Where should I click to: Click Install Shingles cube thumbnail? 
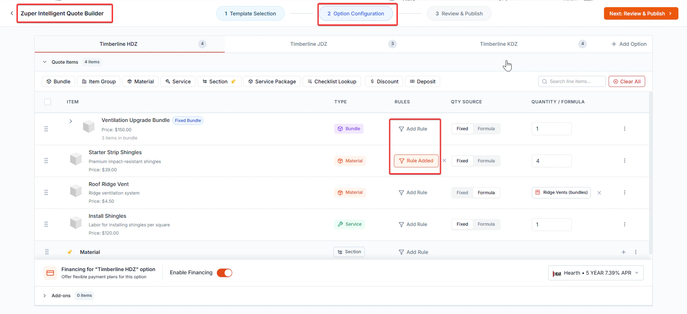pyautogui.click(x=76, y=222)
